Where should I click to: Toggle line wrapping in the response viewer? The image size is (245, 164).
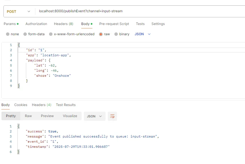coord(112,116)
